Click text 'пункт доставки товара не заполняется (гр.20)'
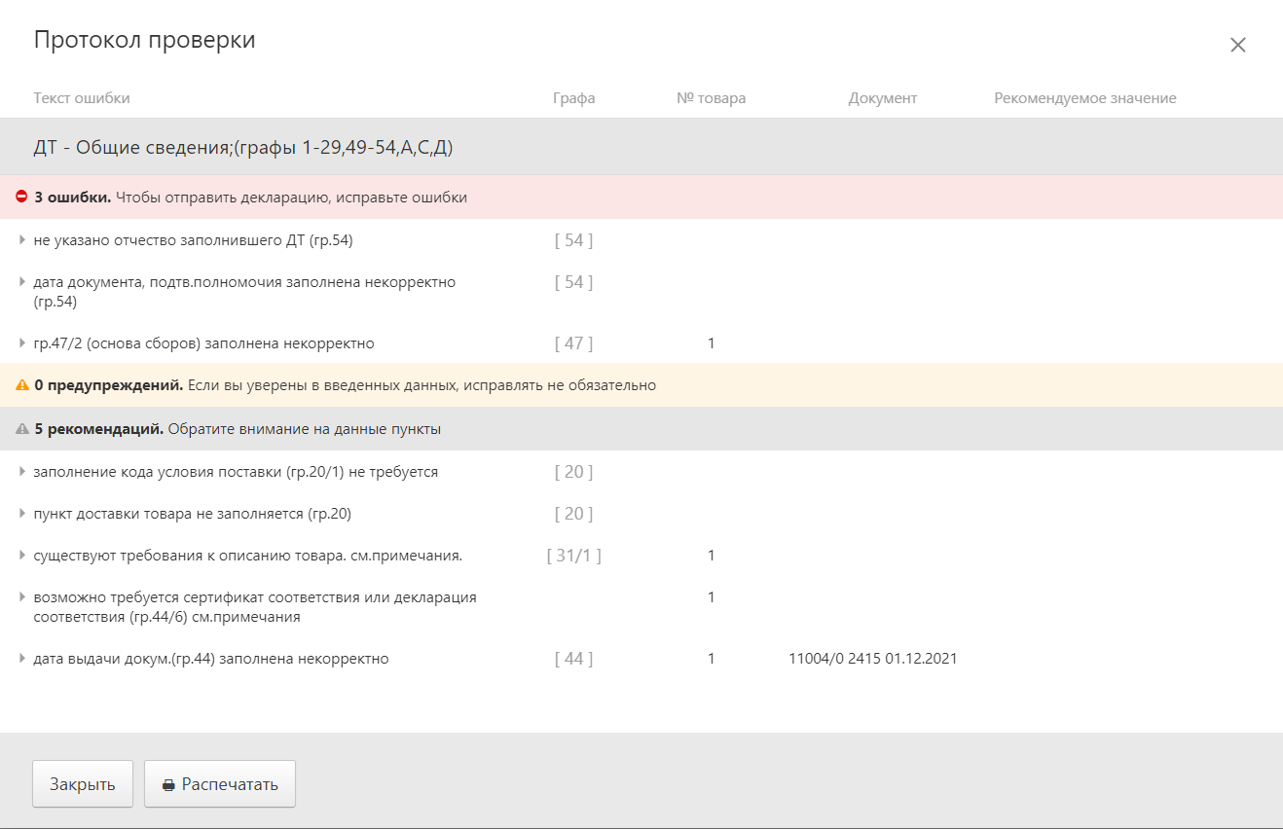Screen dimensions: 1283x829 192,514
